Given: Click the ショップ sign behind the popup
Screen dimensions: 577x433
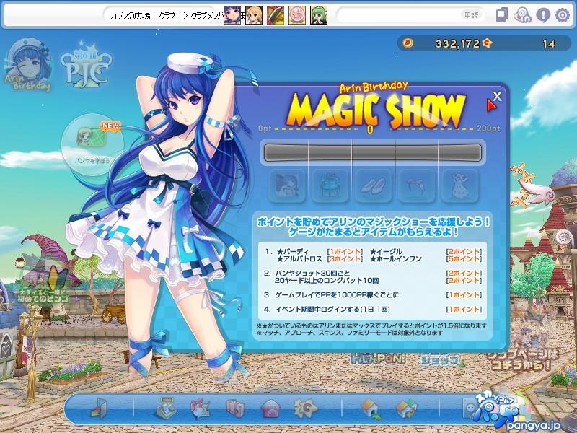Looking at the screenshot, I should [440, 359].
